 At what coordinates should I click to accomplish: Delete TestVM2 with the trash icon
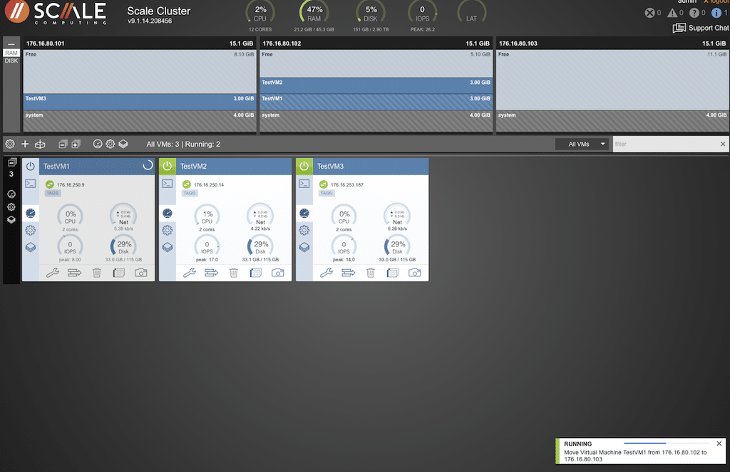(x=234, y=273)
